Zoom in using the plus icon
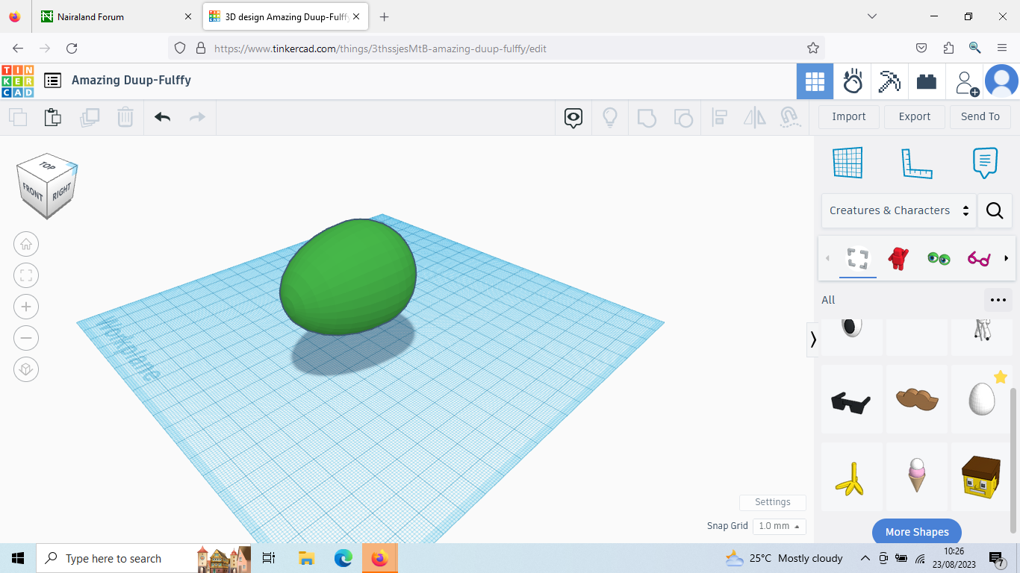 coord(26,306)
